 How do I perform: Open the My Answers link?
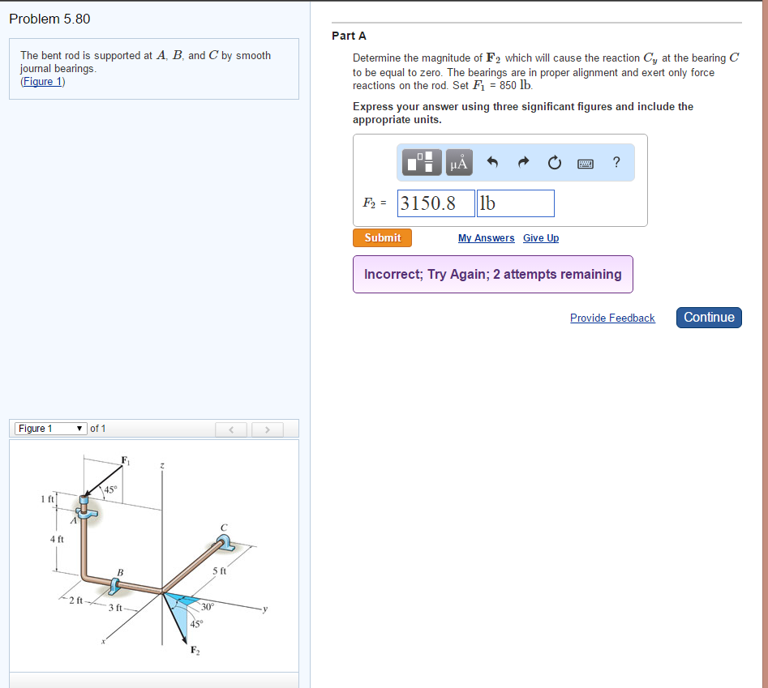coord(486,237)
